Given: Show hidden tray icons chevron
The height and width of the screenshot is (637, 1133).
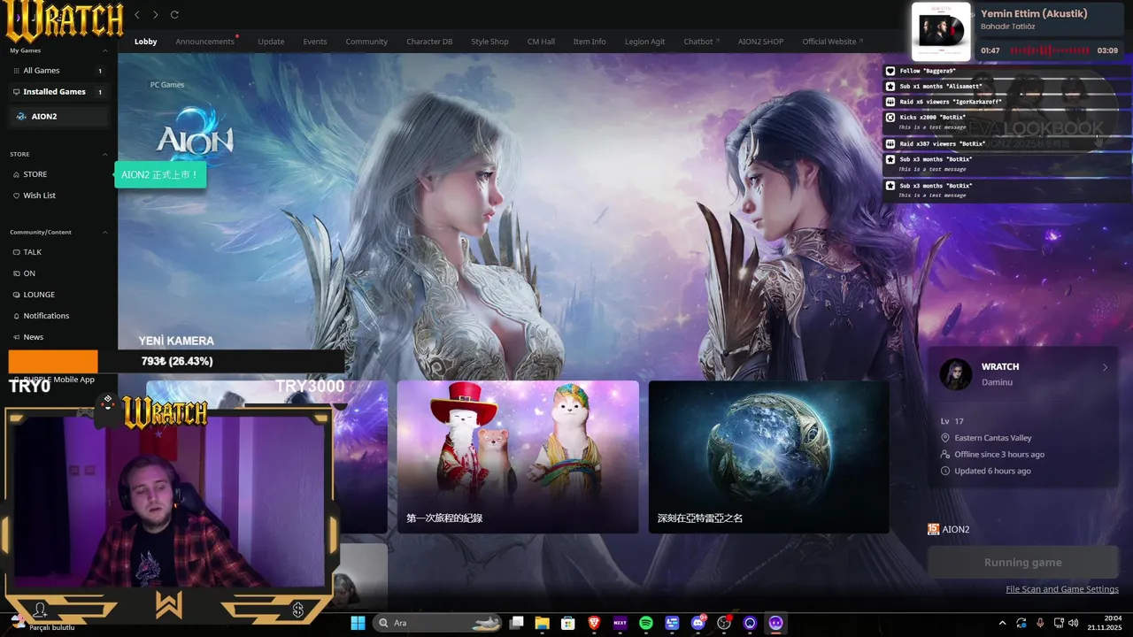Looking at the screenshot, I should coord(1002,623).
